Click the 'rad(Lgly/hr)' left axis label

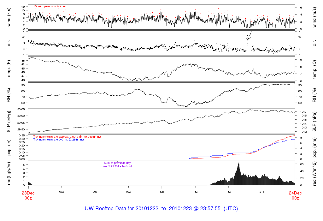(9, 173)
